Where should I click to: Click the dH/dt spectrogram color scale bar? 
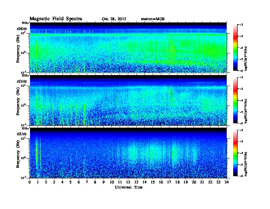tap(235, 47)
